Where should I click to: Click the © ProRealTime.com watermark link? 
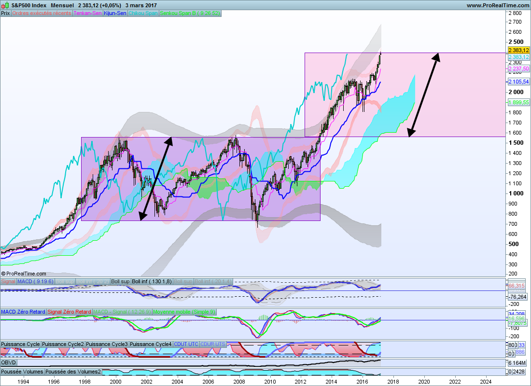tap(23, 274)
